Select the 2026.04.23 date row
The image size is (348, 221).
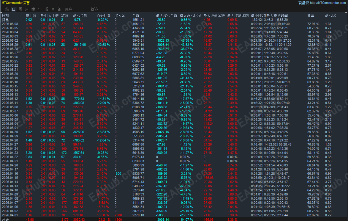10,153
